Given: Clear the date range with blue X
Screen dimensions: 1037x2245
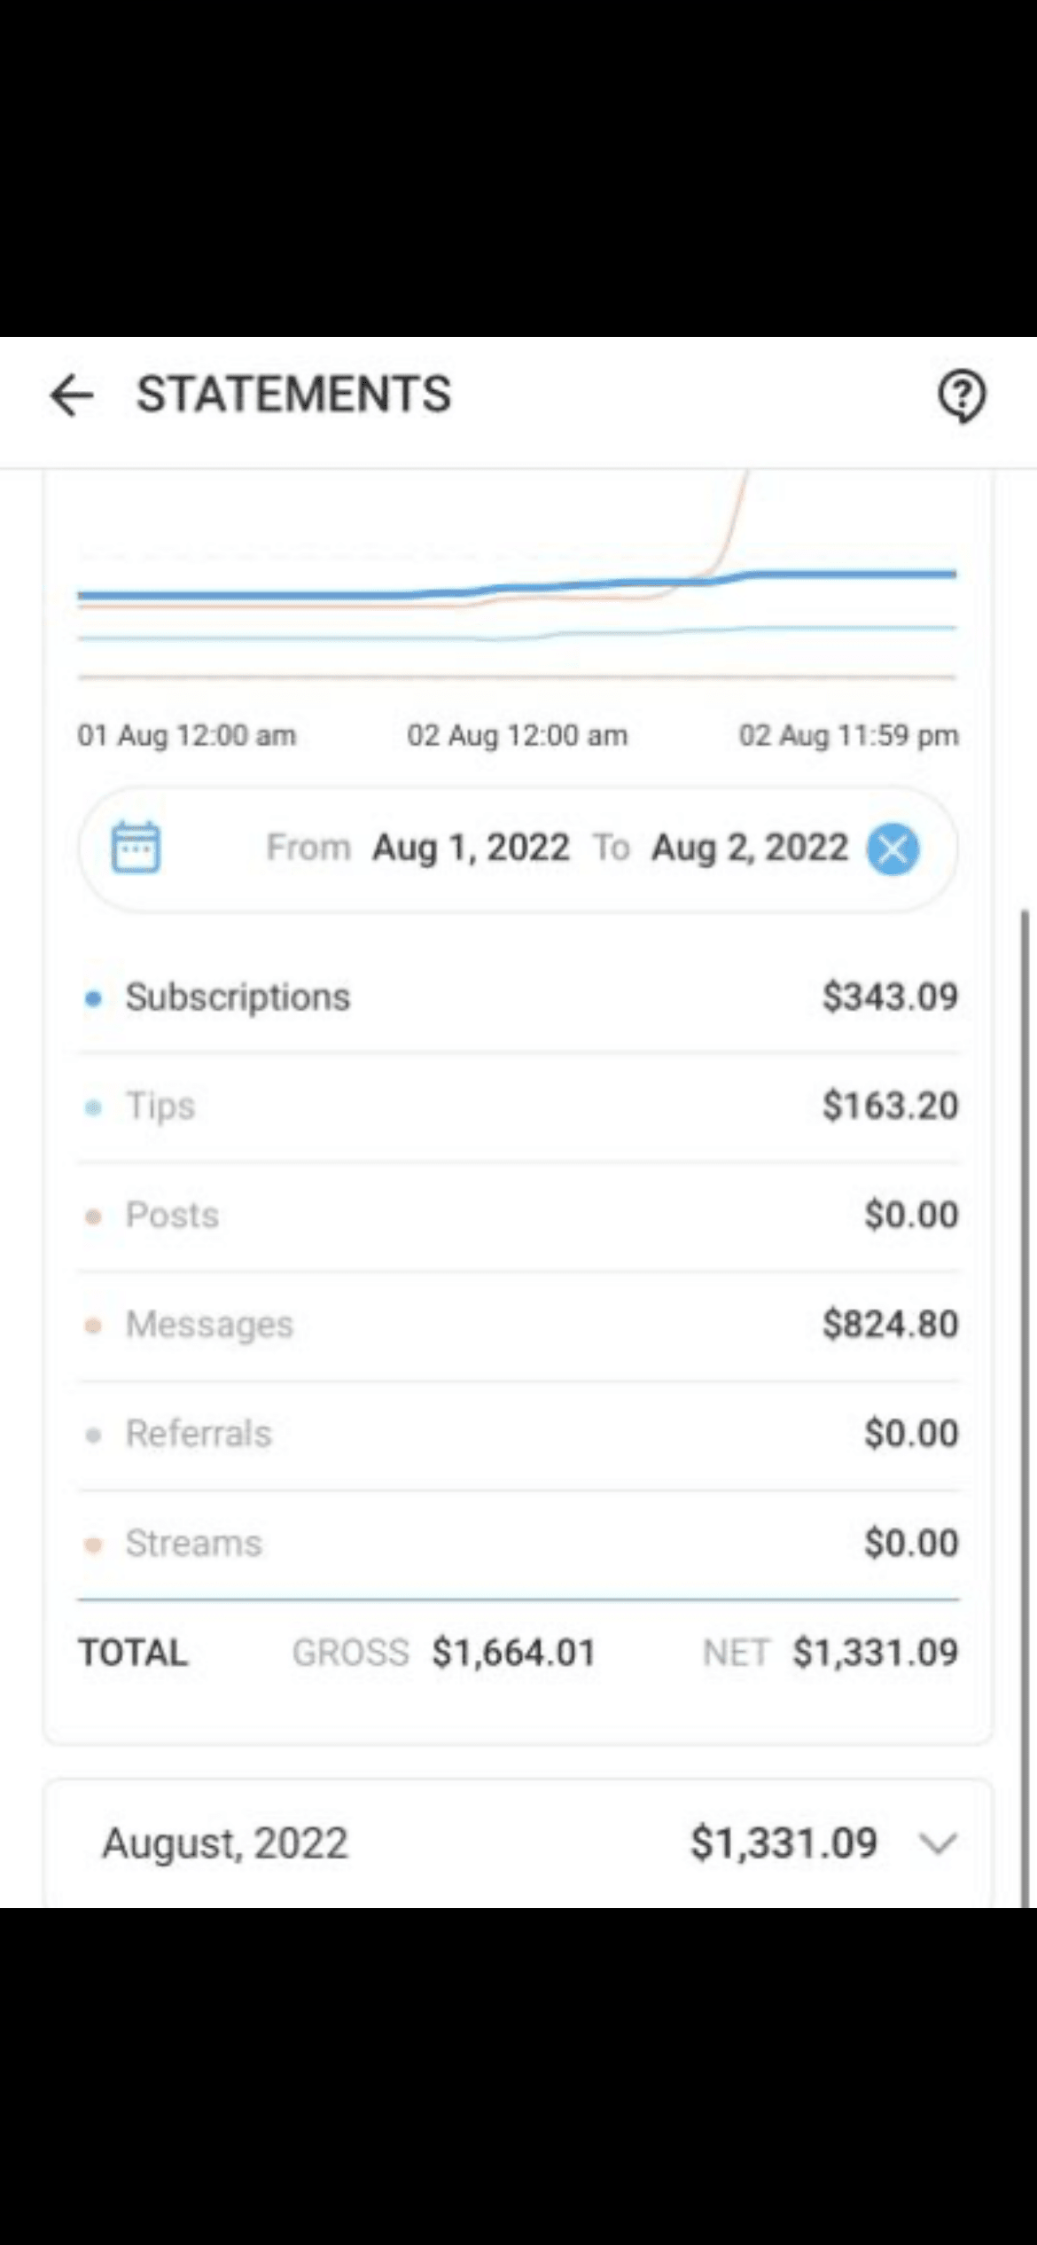Looking at the screenshot, I should tap(893, 849).
